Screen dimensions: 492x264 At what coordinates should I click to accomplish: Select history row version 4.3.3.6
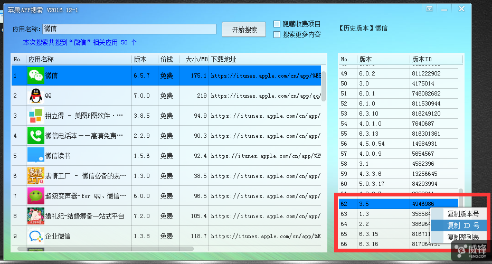pos(399,174)
